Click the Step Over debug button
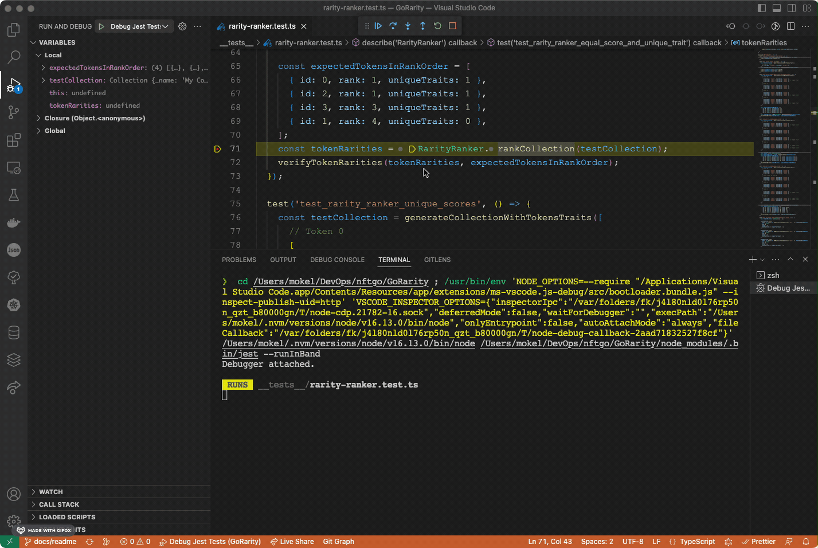The width and height of the screenshot is (818, 548). tap(393, 26)
